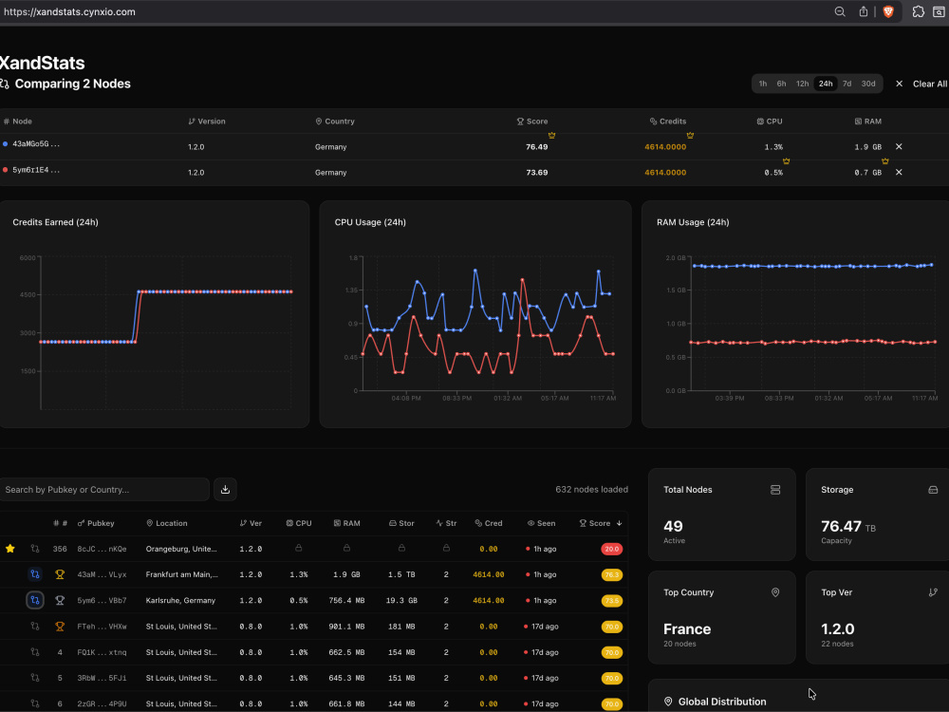Focus the Search by Pubkey or Country field

104,489
